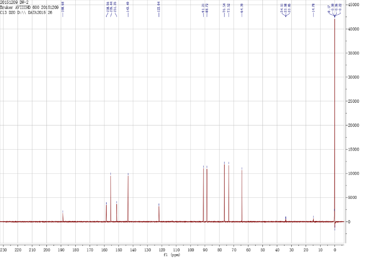Select the 73.52 peak label
Screen dimensions: 369x258
229,8
